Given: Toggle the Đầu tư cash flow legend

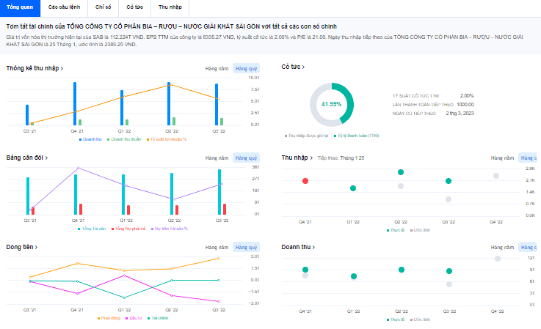Looking at the screenshot, I should coord(134,318).
